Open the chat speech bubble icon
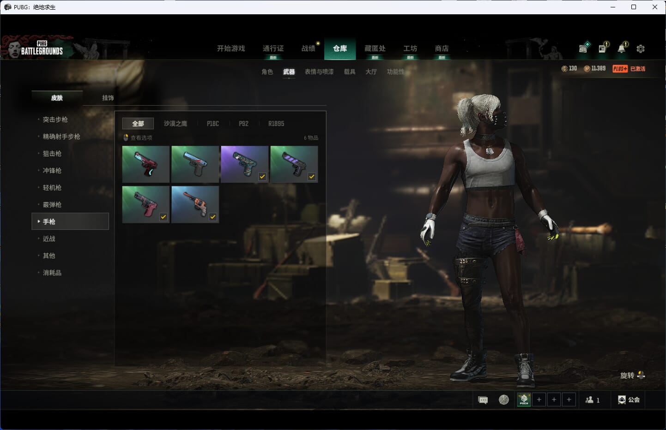Image resolution: width=666 pixels, height=430 pixels. pos(483,400)
